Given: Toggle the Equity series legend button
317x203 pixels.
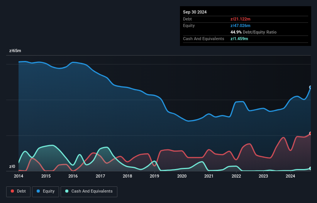Looking at the screenshot, I should [46, 191].
